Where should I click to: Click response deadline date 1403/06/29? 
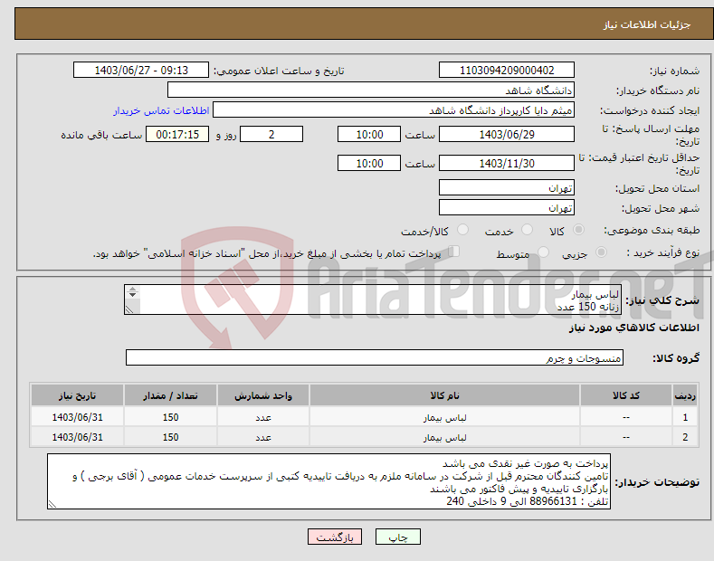click(507, 134)
